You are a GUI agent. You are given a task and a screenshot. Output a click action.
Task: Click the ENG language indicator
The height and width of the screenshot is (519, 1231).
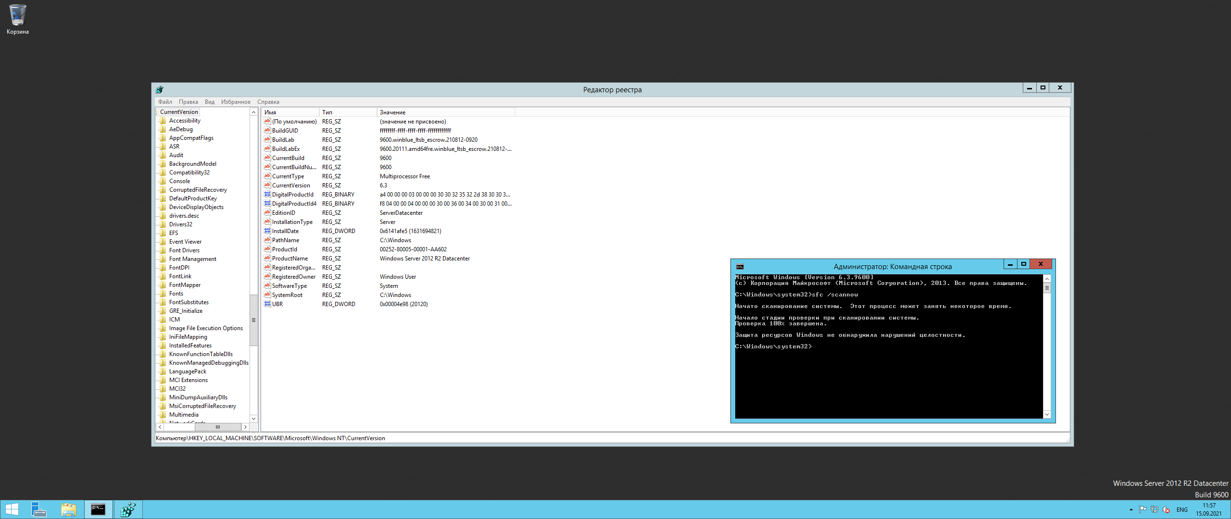tap(1182, 510)
